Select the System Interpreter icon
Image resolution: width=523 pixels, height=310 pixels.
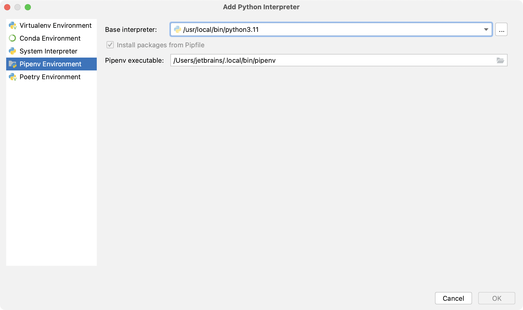(13, 51)
